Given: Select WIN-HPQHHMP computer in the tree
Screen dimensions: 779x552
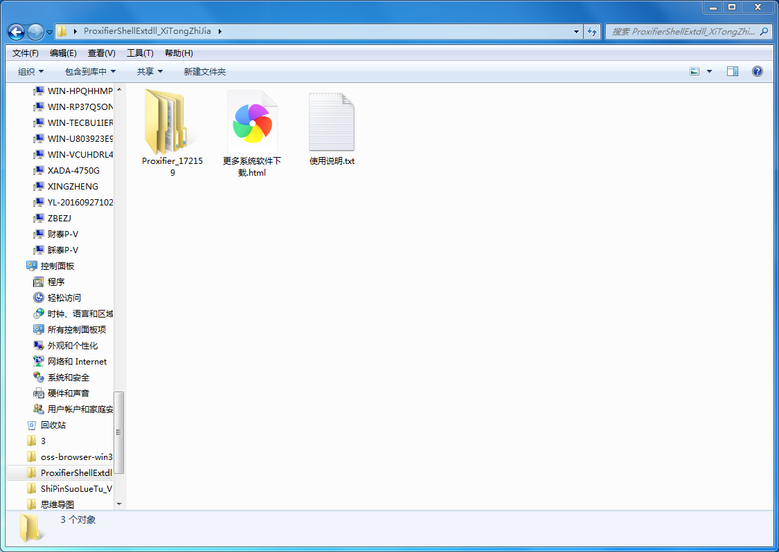Looking at the screenshot, I should (x=73, y=91).
